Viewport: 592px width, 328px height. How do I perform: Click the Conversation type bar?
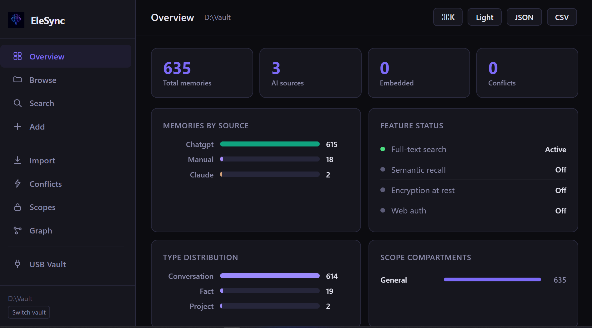270,276
